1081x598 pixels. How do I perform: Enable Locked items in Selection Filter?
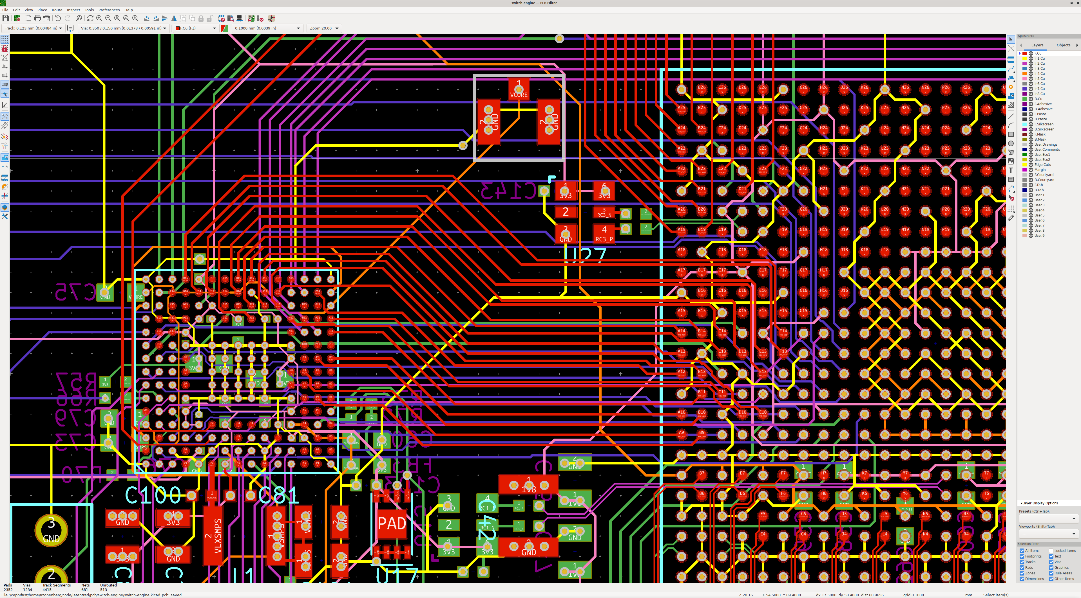tap(1051, 551)
